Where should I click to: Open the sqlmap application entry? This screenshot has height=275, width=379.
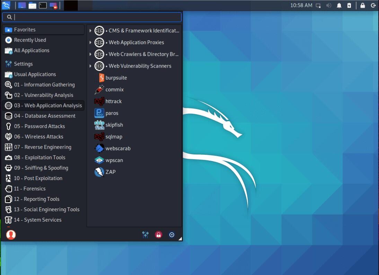click(x=114, y=137)
